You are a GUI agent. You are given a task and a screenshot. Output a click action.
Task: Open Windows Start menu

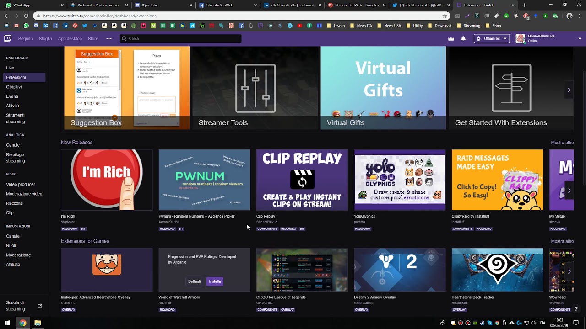tap(7, 323)
